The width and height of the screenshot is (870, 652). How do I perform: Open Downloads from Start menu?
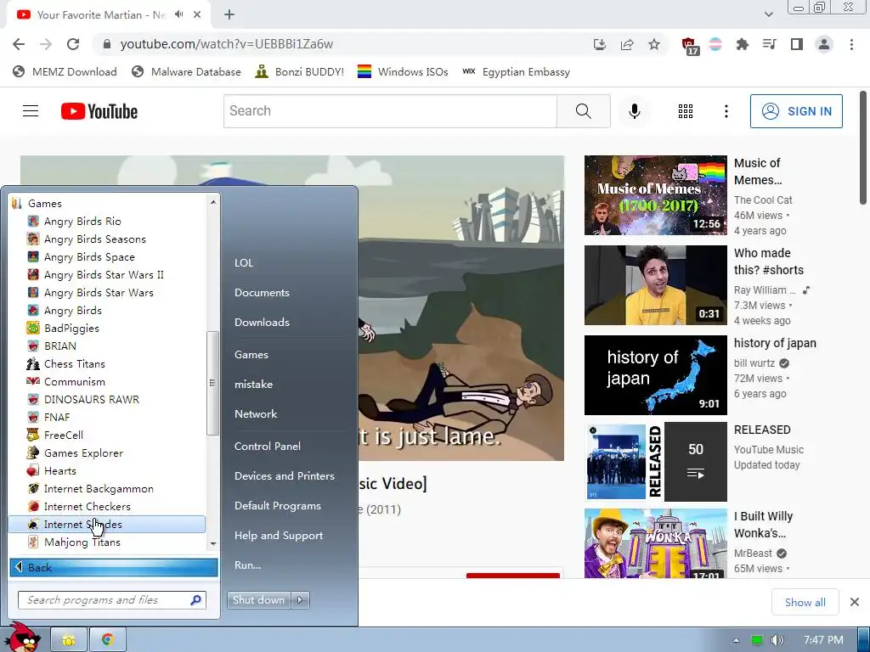click(262, 322)
